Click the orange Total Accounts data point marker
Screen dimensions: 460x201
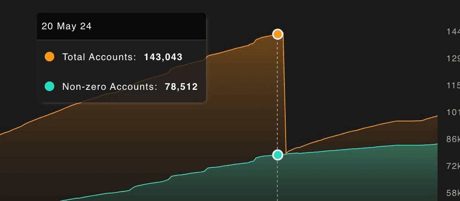(x=278, y=34)
